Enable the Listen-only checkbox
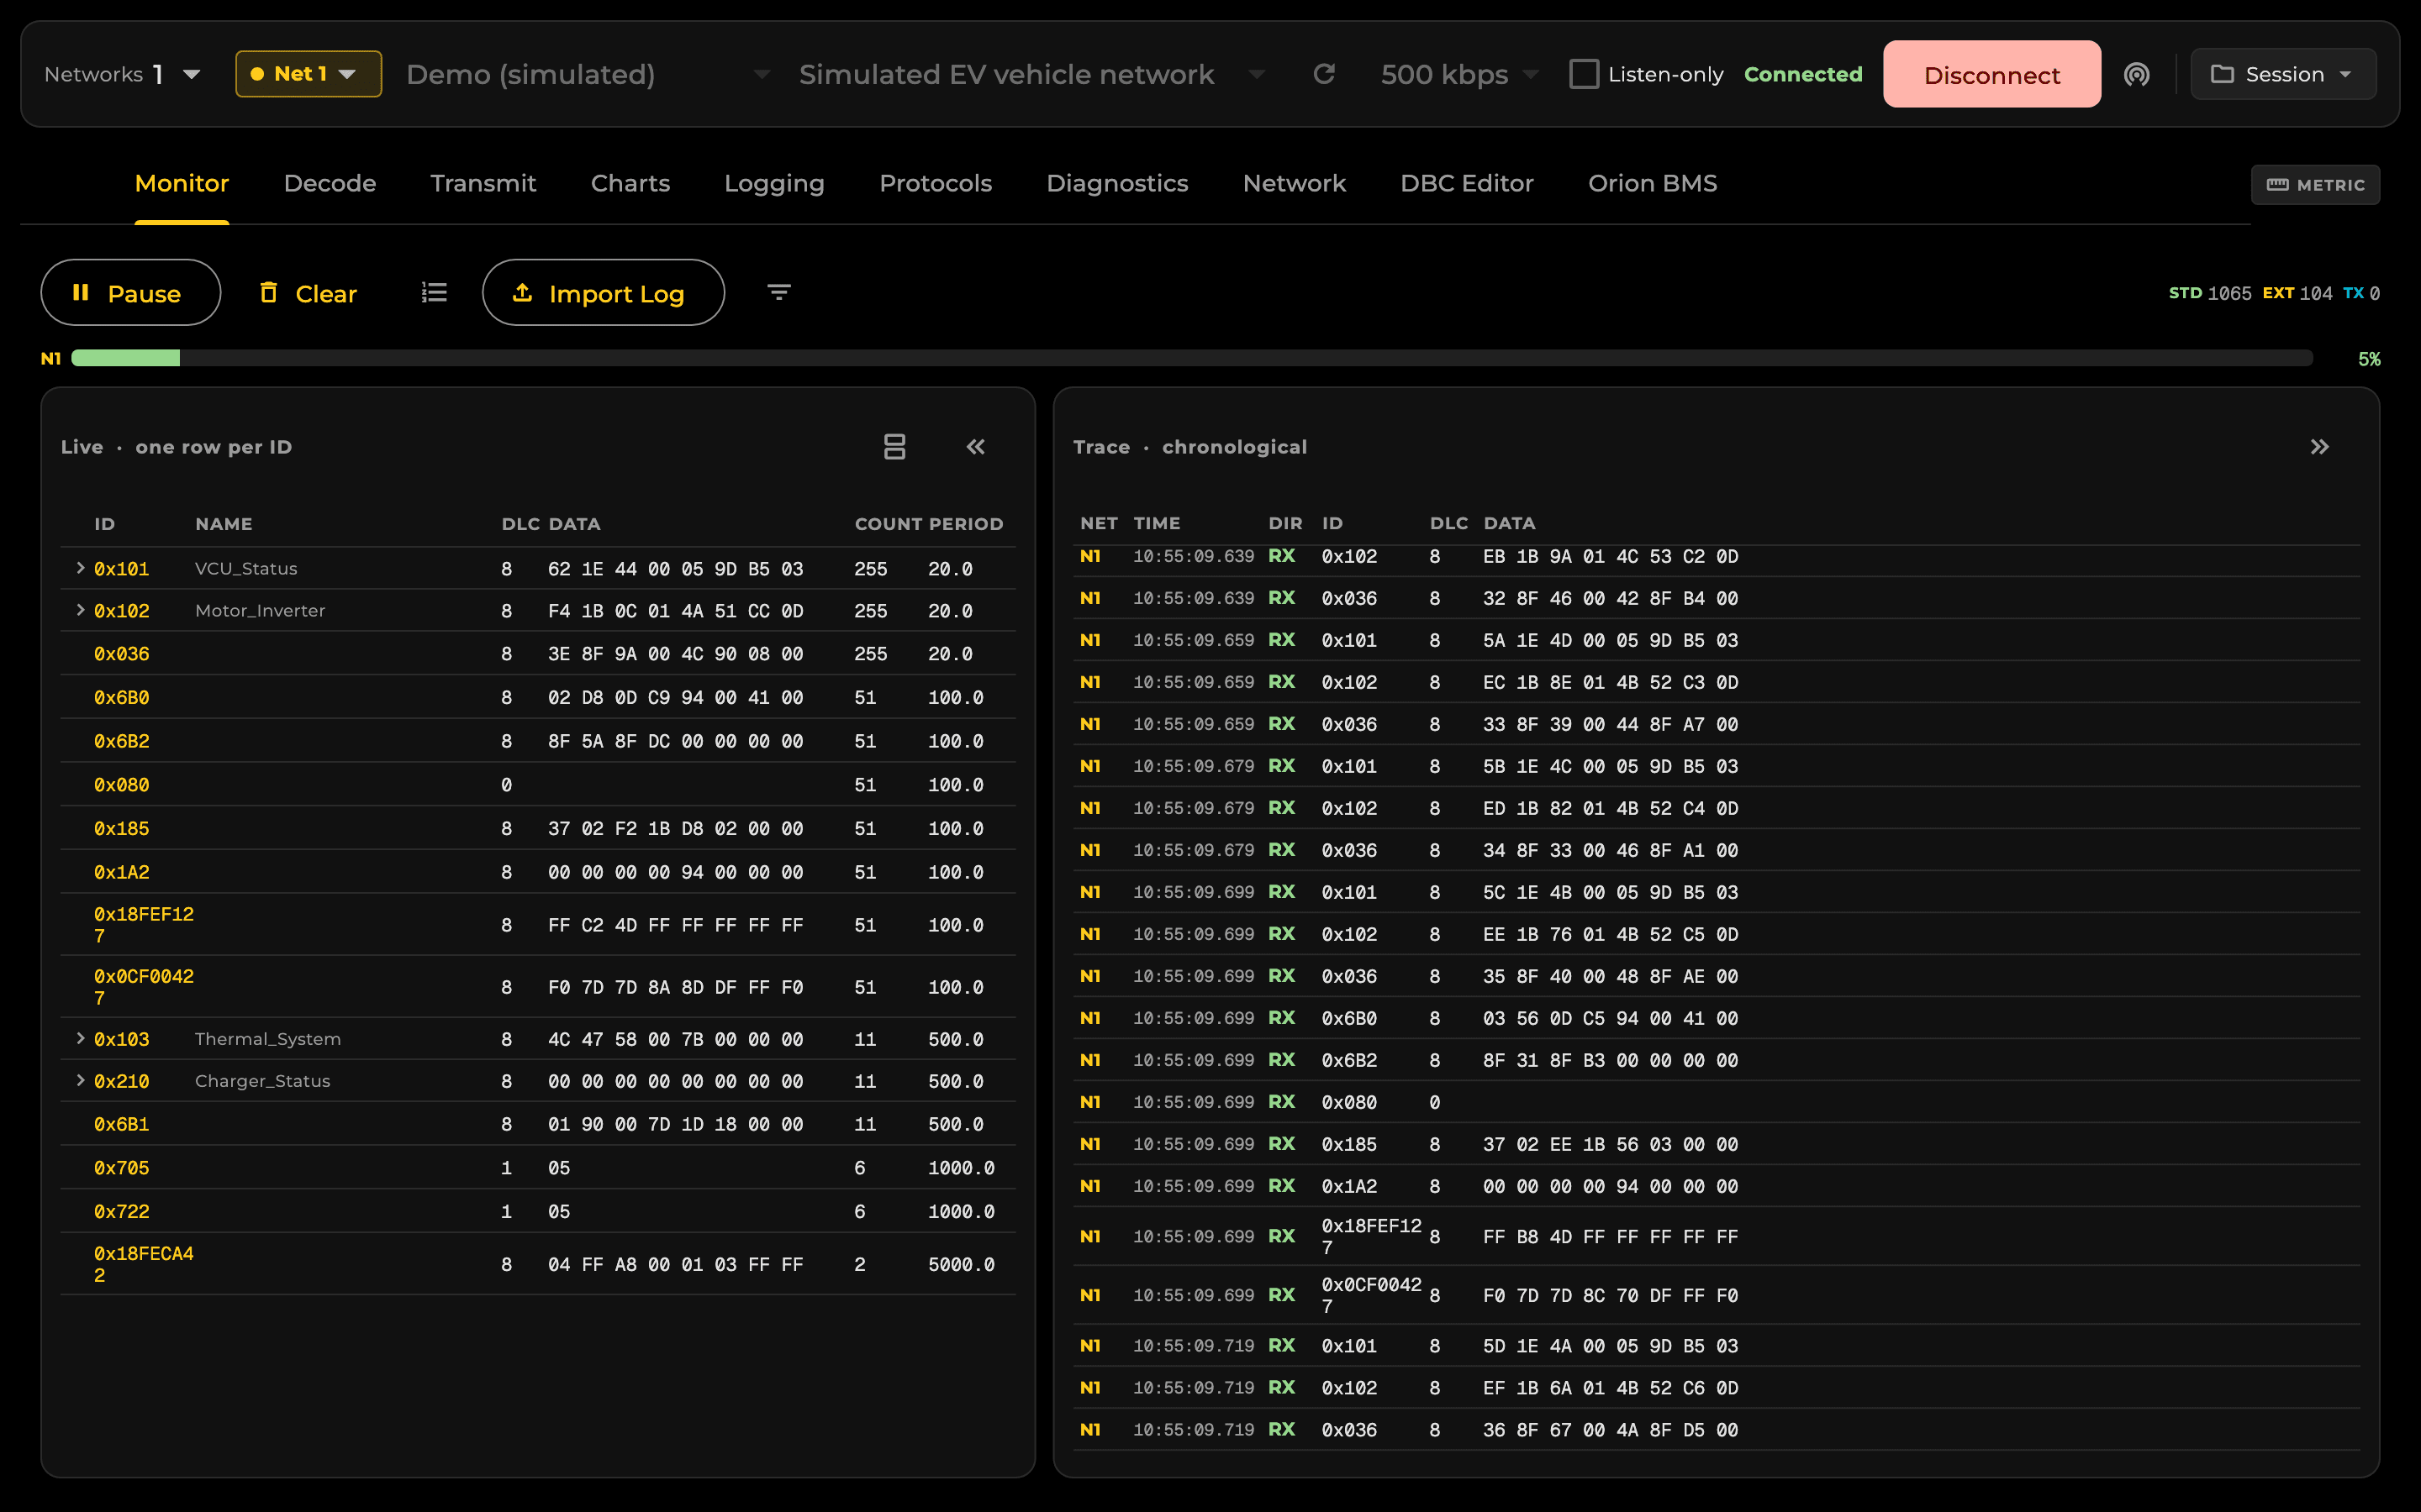 coord(1584,74)
